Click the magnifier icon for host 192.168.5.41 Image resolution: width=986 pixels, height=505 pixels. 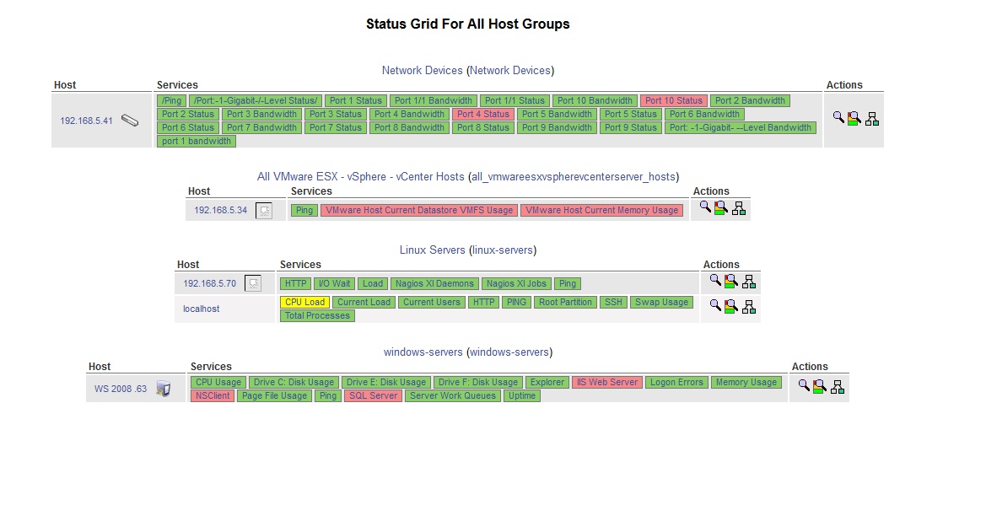coord(838,118)
